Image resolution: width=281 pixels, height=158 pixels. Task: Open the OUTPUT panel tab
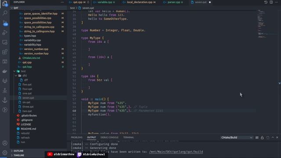[x=91, y=137]
